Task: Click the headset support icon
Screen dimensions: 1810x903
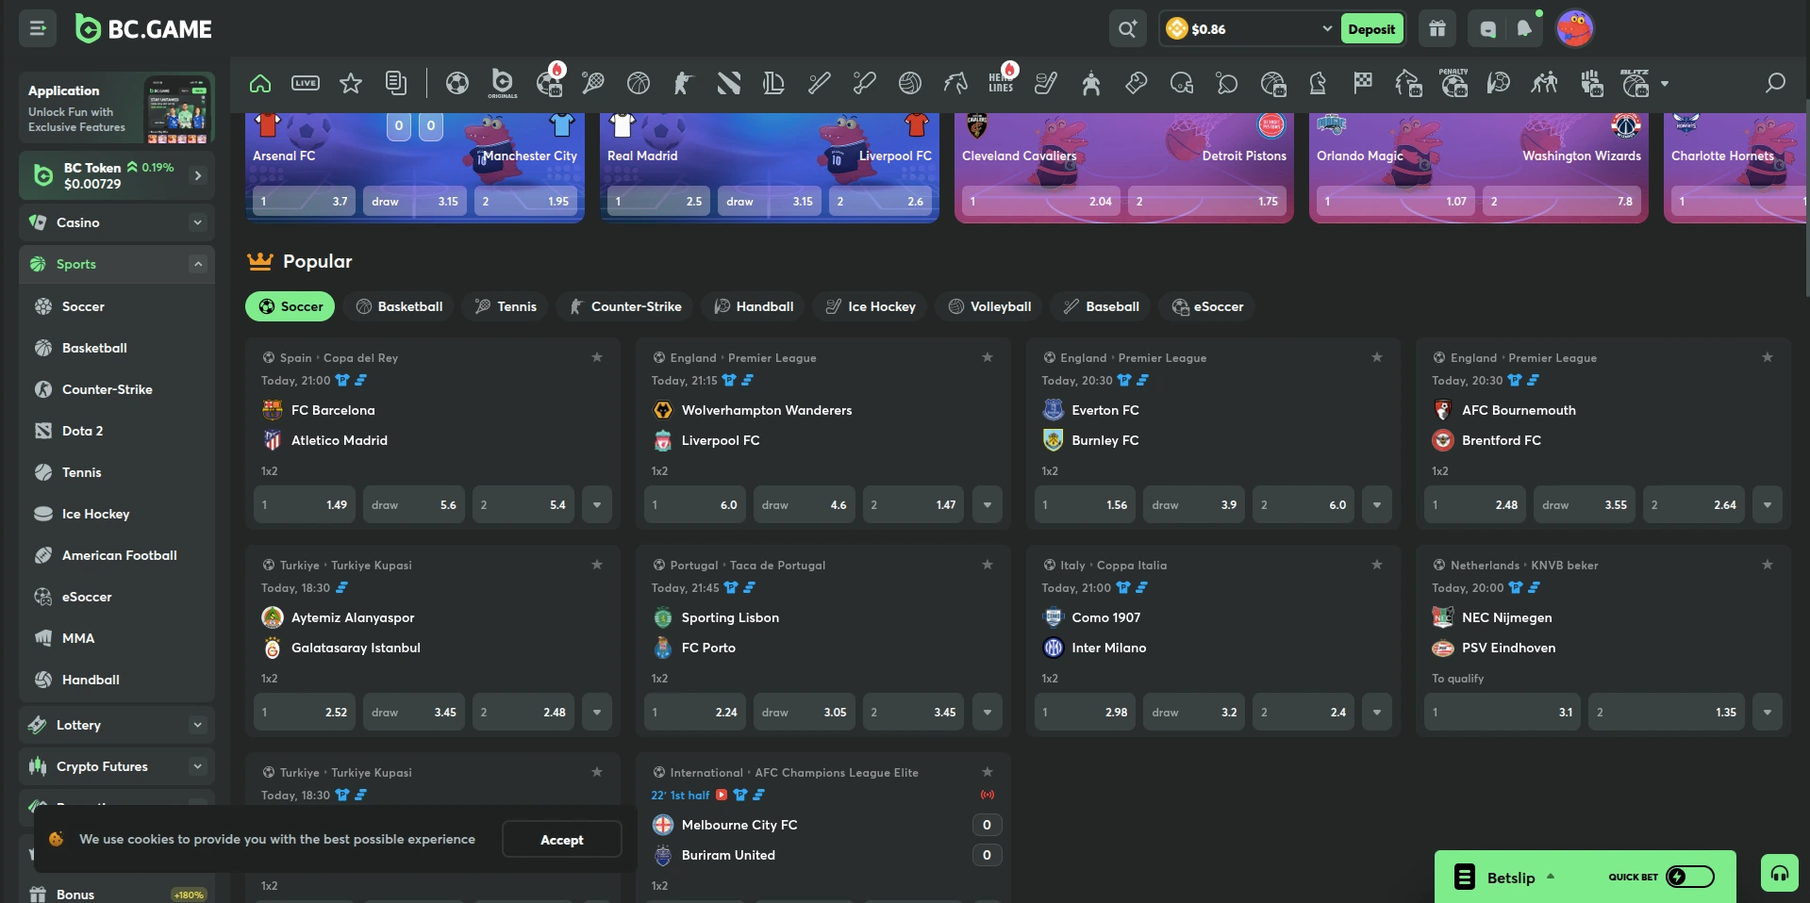Action: (x=1779, y=873)
